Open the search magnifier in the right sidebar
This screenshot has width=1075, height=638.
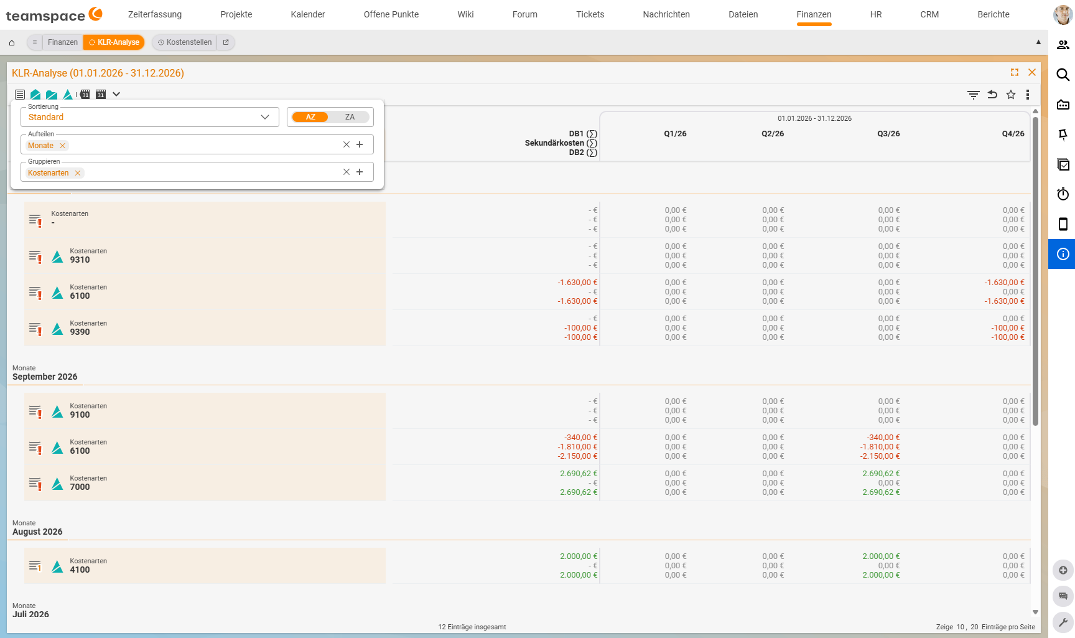1063,75
